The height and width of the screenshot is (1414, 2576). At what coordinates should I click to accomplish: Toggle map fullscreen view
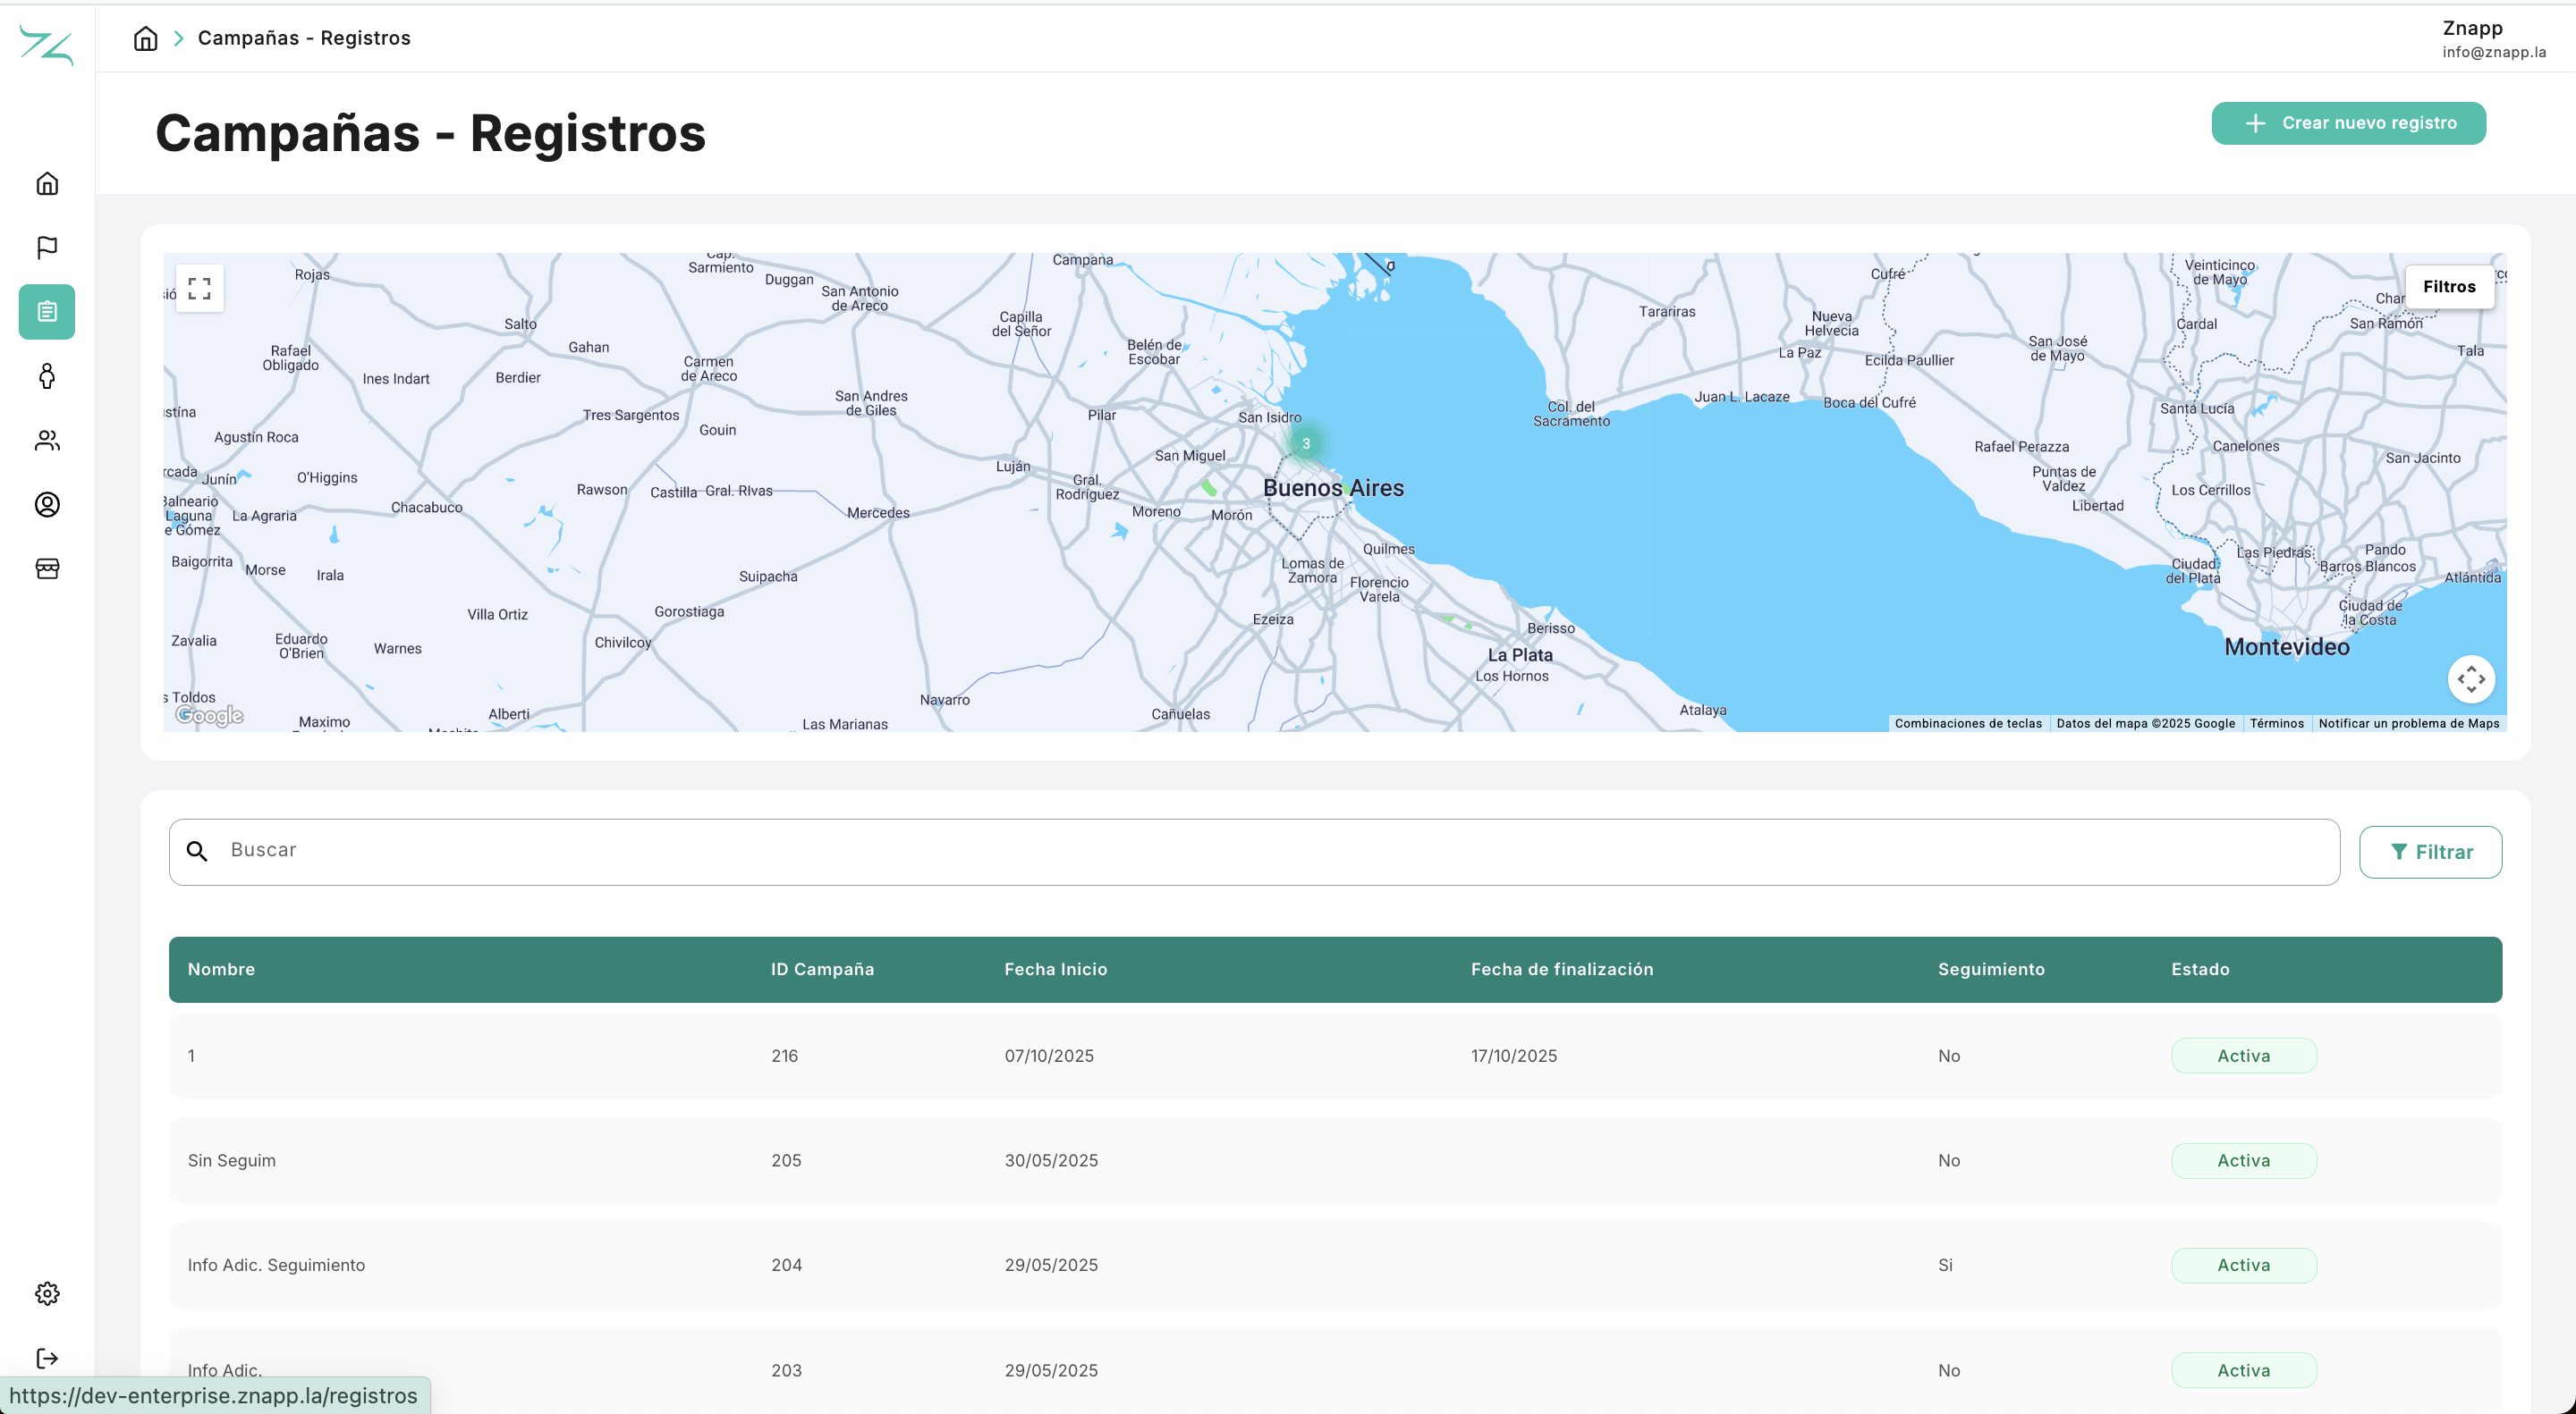(199, 289)
